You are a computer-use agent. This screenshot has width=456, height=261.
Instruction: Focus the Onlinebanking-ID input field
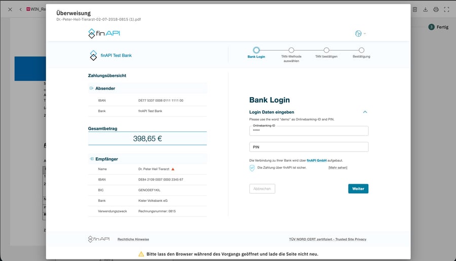pos(309,130)
